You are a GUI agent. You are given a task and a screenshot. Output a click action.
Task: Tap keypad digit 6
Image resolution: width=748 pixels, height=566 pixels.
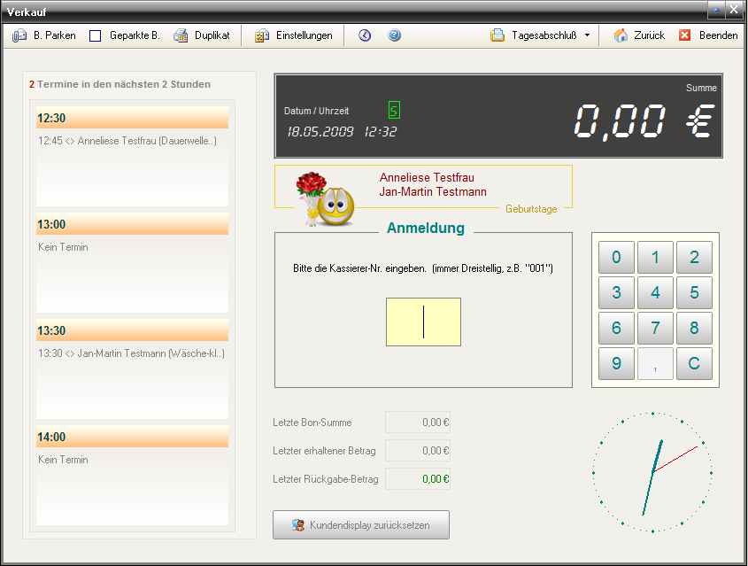[x=616, y=328]
